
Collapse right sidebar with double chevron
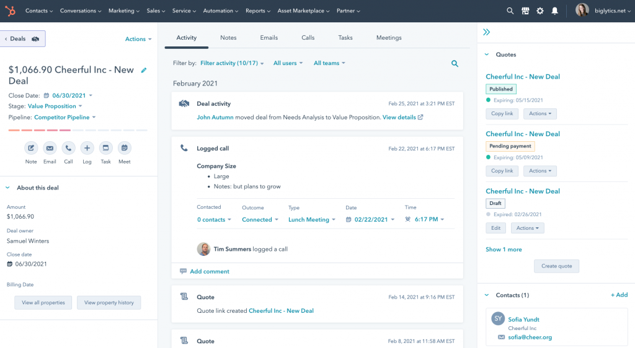[486, 32]
